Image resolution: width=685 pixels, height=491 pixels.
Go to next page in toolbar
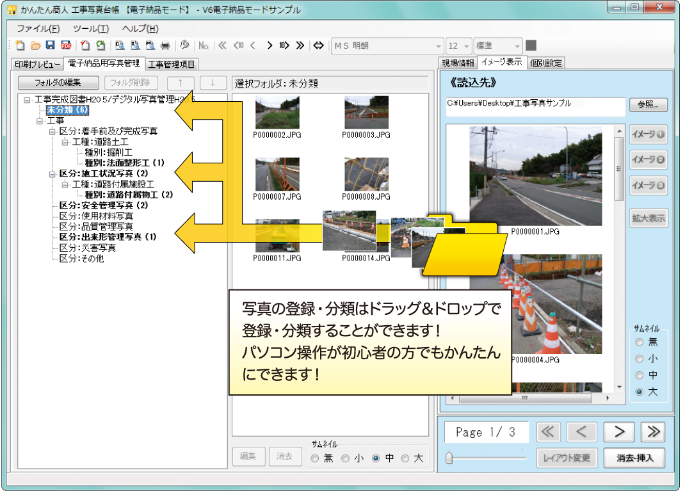[270, 45]
